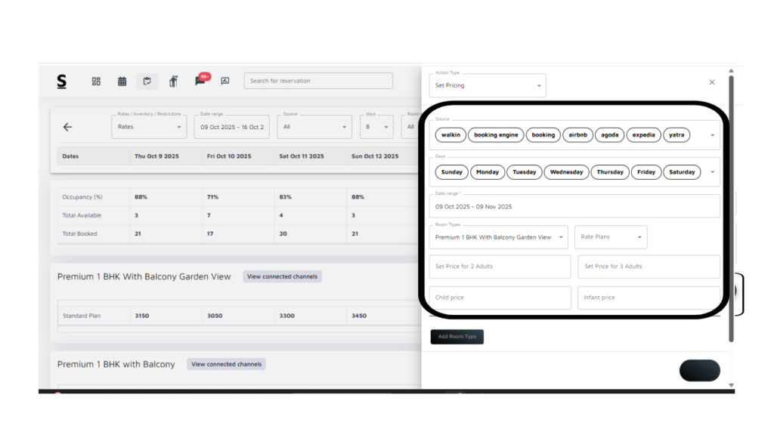Open the Rates / Inventory / Restrictions dropdown

click(149, 127)
